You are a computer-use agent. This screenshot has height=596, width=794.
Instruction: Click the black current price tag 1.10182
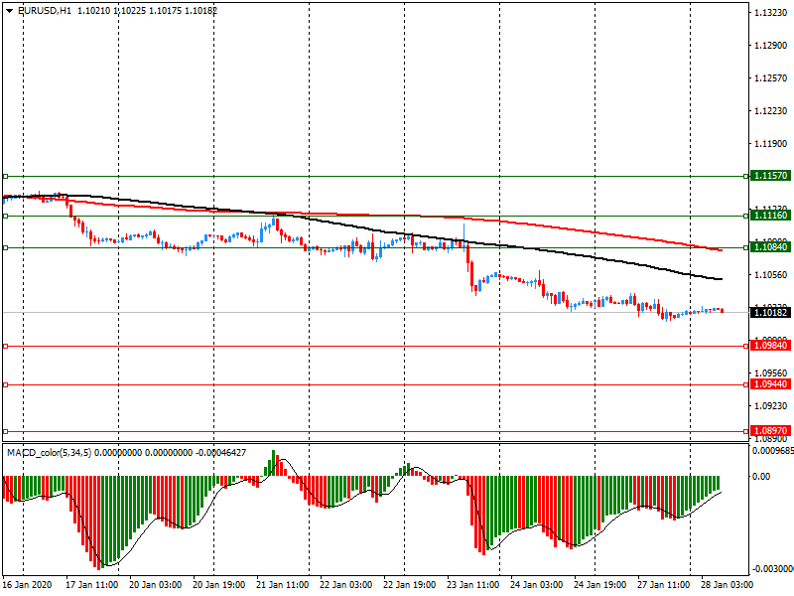click(770, 312)
